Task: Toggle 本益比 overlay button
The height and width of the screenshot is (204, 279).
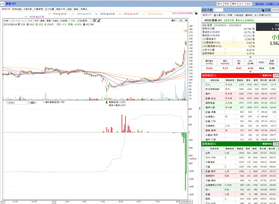Action: (x=55, y=21)
